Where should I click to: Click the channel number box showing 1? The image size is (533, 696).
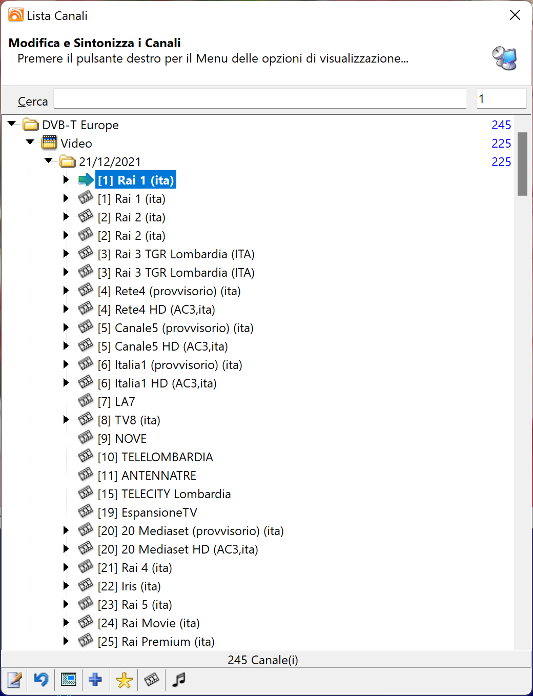[x=501, y=99]
